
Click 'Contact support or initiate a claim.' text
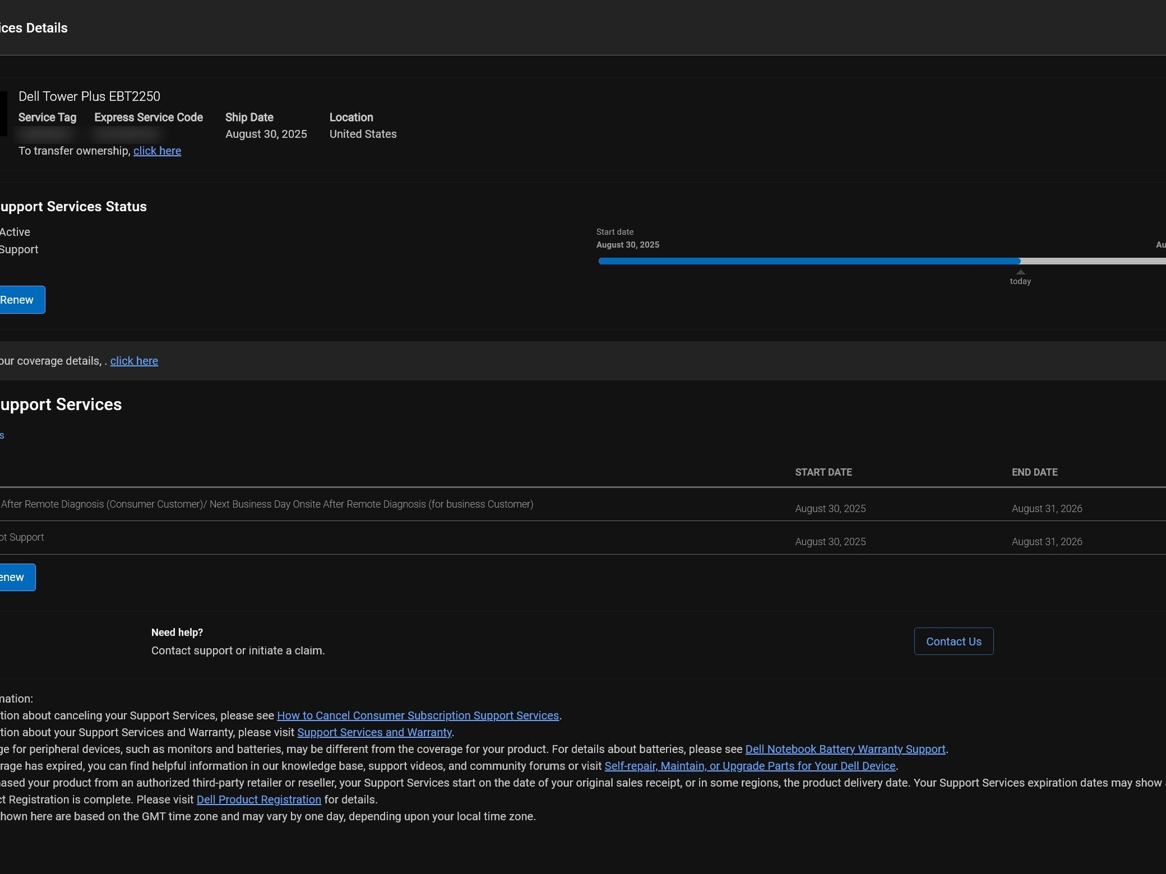click(x=238, y=650)
